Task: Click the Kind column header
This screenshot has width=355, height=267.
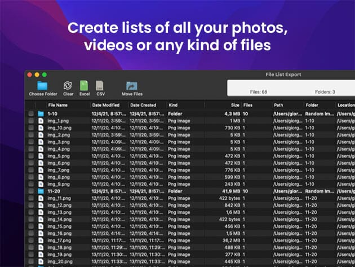Action: pos(173,105)
